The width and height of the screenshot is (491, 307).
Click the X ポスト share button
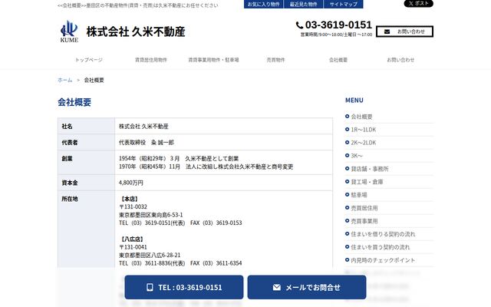(418, 3)
